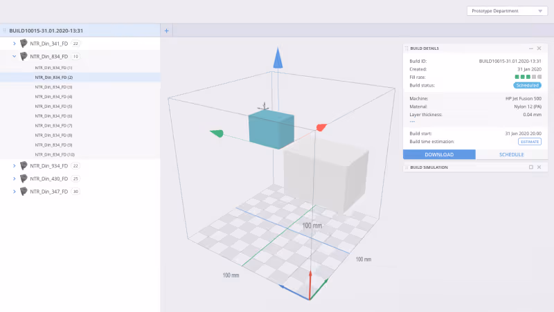
Task: Click the red axis move arrow
Action: (x=321, y=127)
